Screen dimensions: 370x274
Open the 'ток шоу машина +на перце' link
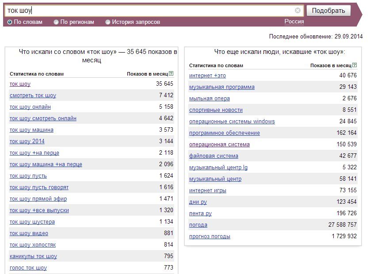(x=46, y=164)
